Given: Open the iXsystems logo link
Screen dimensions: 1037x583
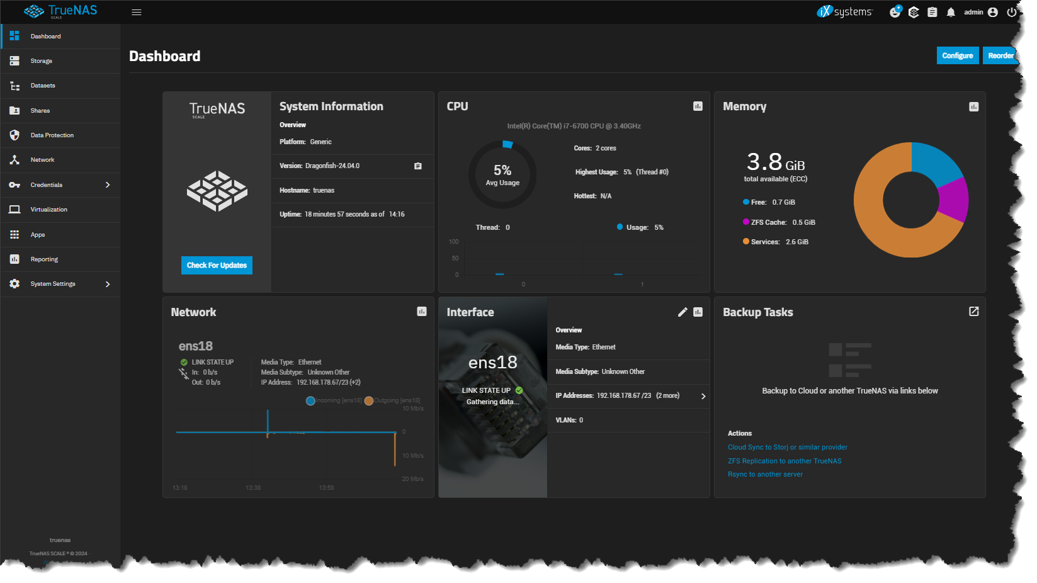Looking at the screenshot, I should (844, 11).
